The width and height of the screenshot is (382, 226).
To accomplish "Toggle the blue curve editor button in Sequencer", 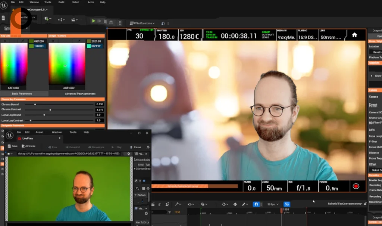I will [x=286, y=204].
